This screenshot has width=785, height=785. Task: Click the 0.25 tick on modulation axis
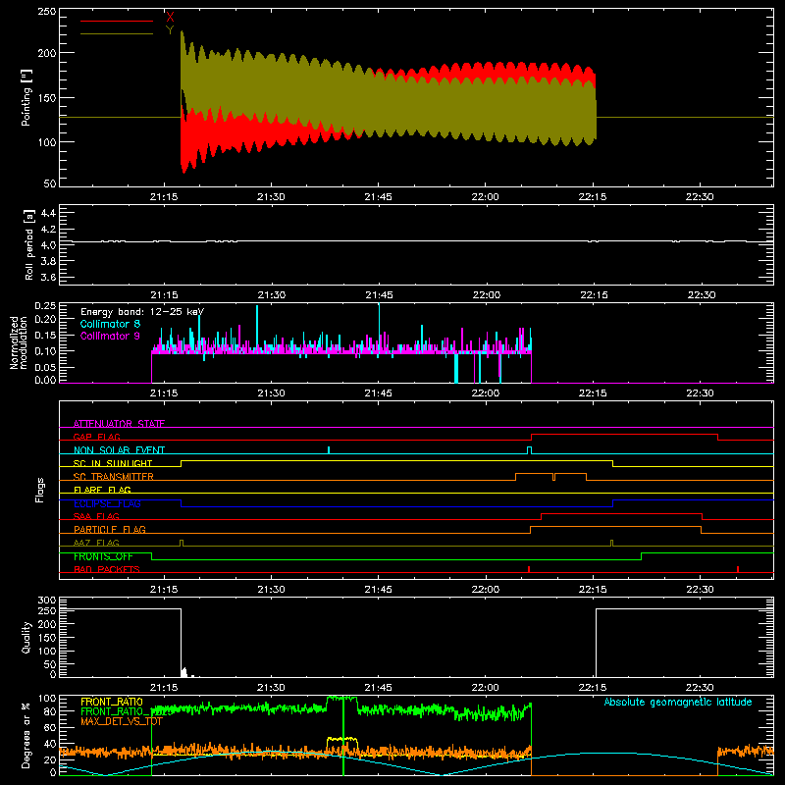click(46, 305)
